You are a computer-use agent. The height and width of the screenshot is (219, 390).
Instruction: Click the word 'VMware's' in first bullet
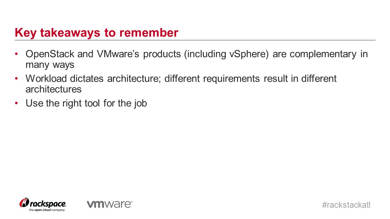pos(119,54)
